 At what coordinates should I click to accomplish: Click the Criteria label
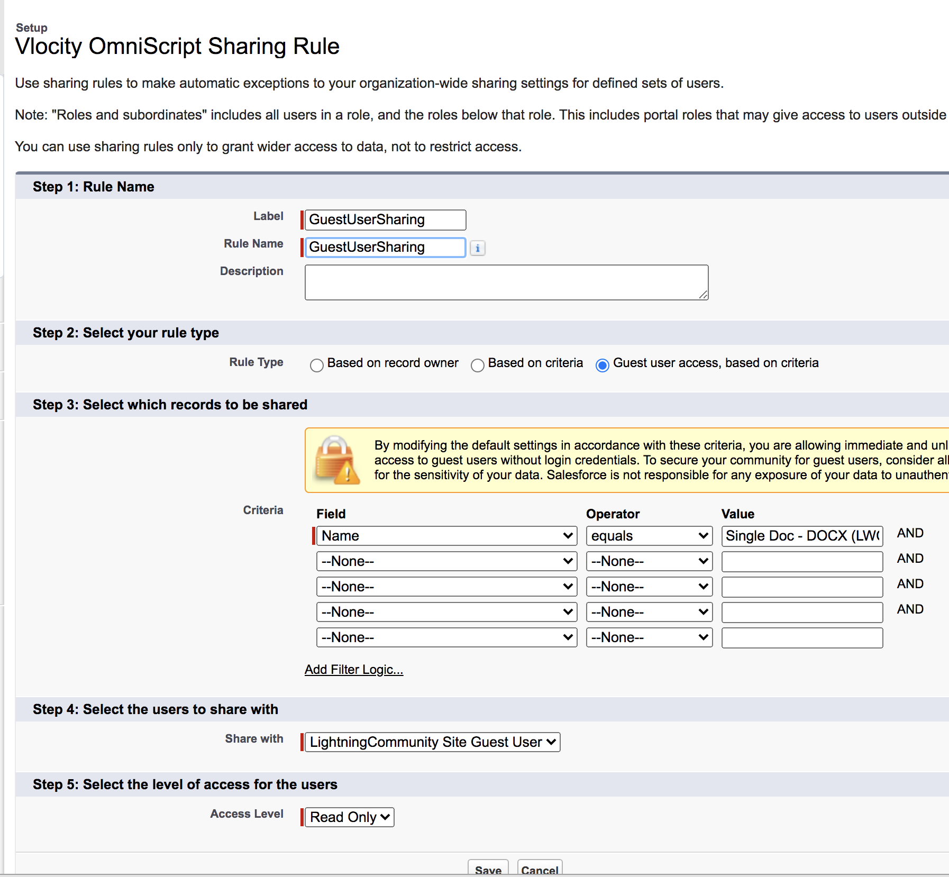click(x=263, y=510)
